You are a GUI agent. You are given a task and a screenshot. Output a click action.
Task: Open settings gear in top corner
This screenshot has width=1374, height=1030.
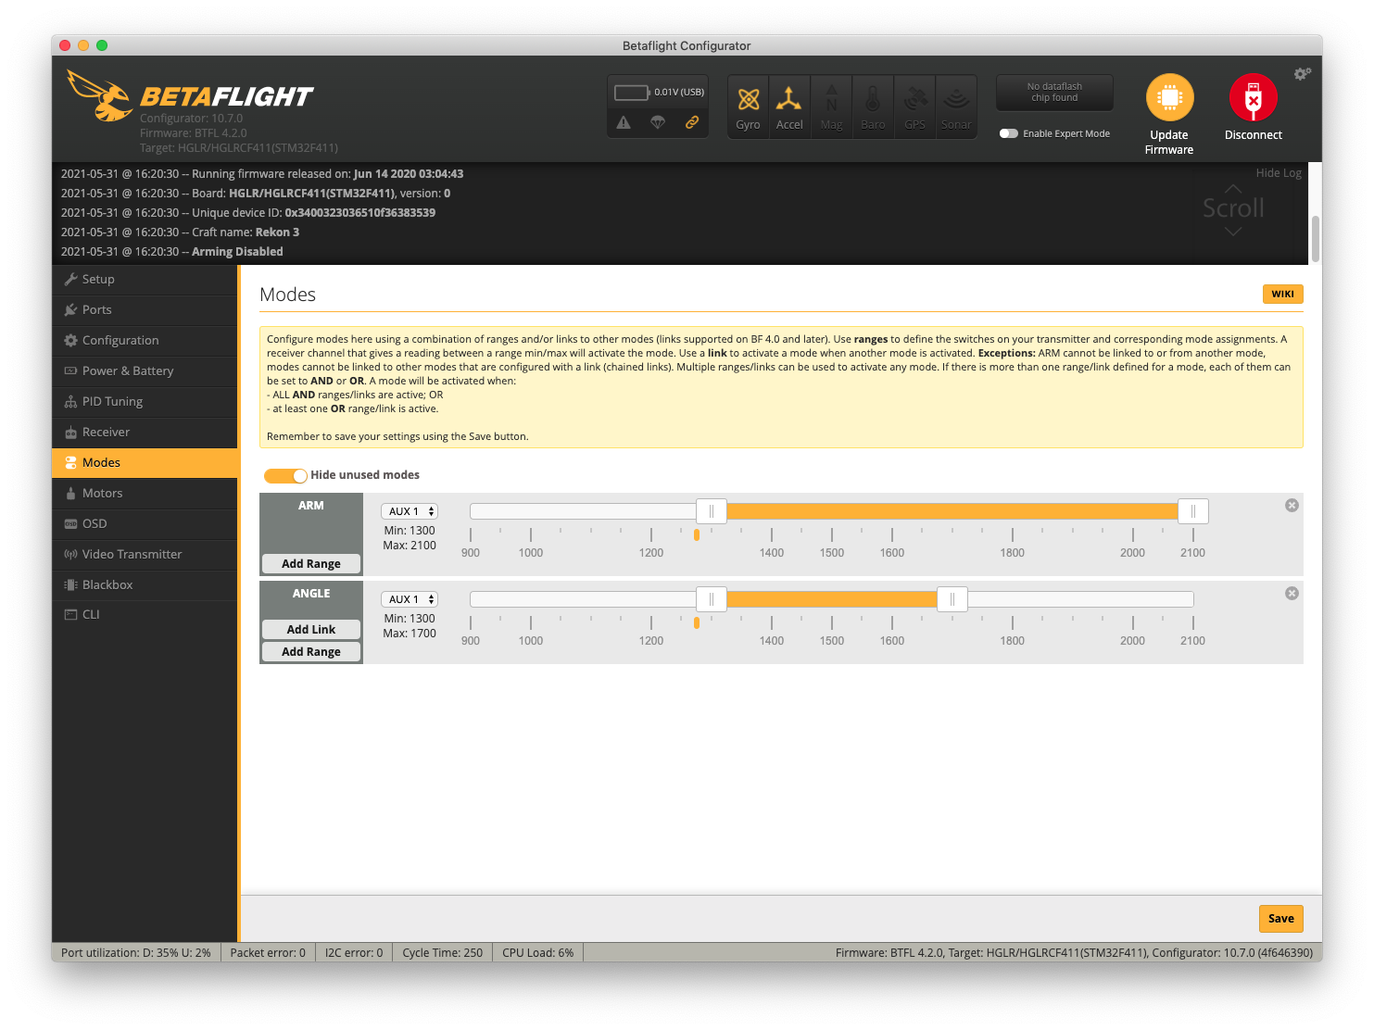click(x=1303, y=74)
